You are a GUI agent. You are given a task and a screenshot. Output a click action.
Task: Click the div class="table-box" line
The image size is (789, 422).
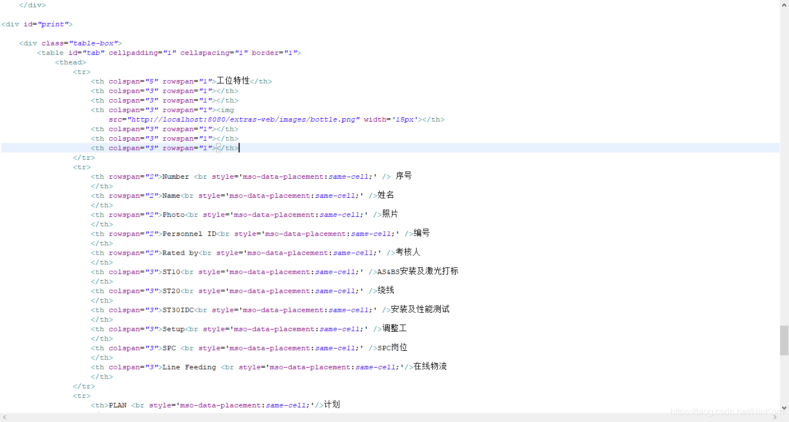71,43
